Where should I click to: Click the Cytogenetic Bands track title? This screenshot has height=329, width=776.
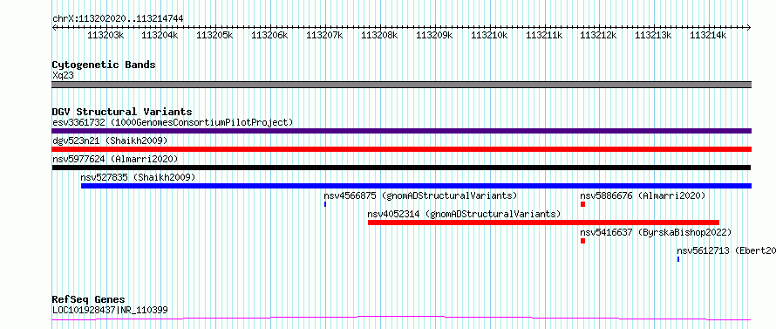[x=104, y=65]
